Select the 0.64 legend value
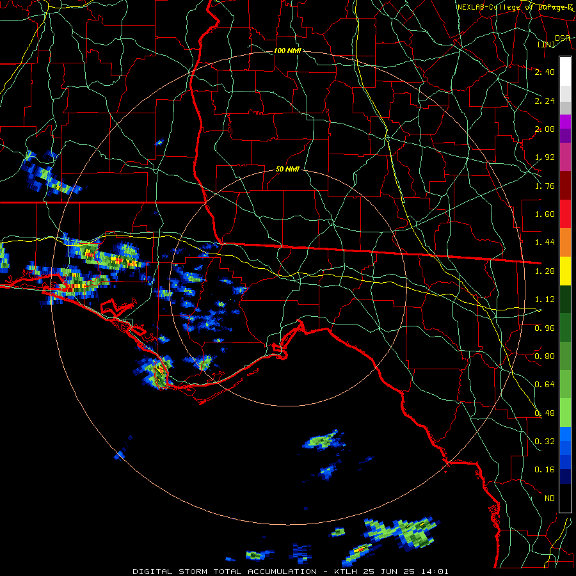The image size is (576, 576). 545,385
